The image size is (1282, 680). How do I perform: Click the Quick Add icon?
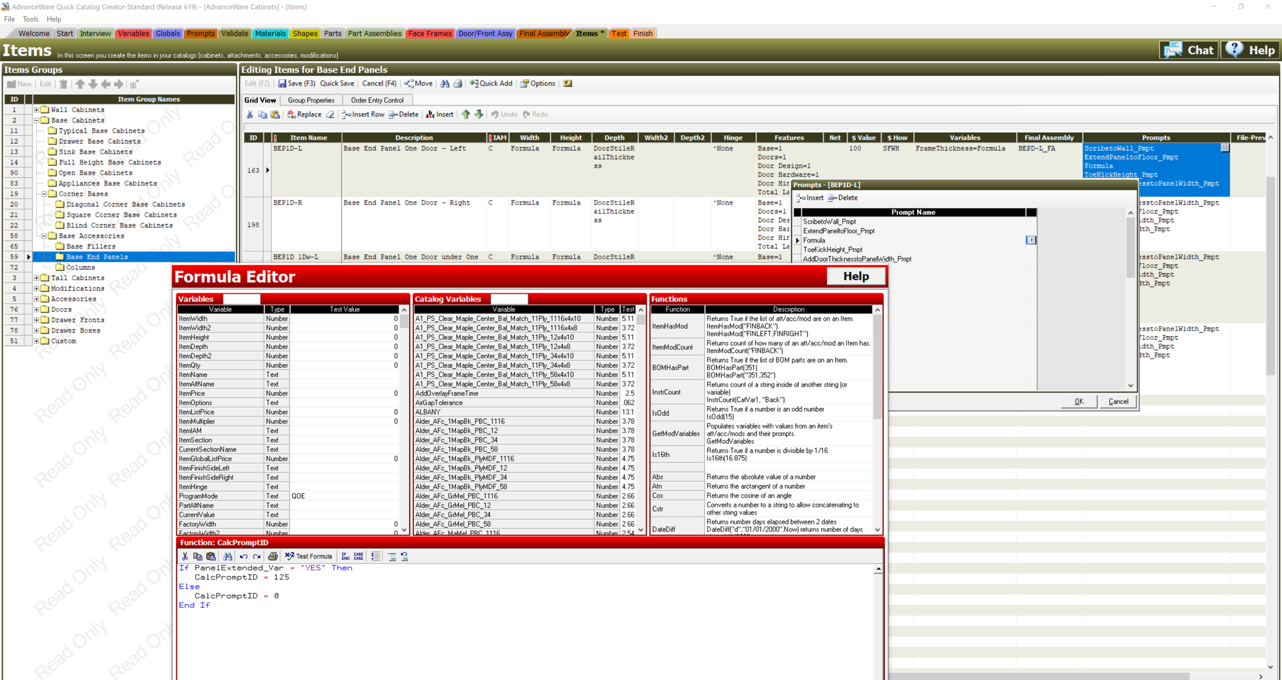(x=491, y=83)
